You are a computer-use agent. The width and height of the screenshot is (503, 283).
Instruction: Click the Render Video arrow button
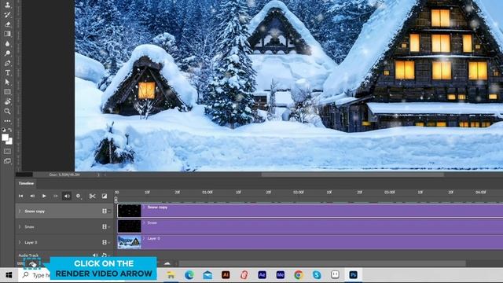click(x=32, y=264)
